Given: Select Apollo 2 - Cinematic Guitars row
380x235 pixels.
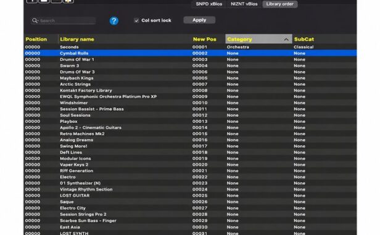Looking at the screenshot, I should pyautogui.click(x=190, y=127).
